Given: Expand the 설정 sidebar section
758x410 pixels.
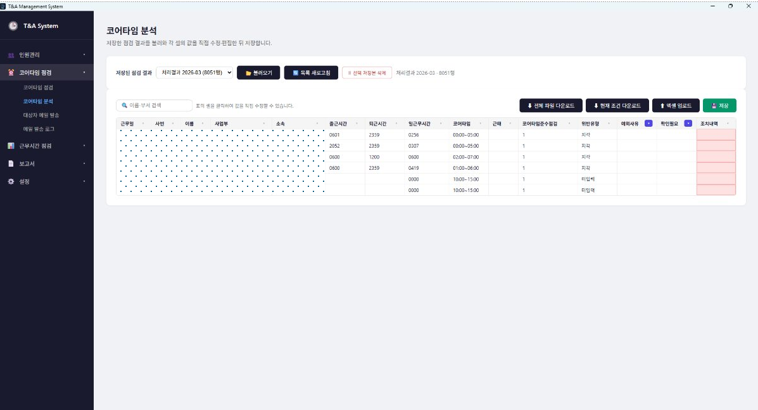Looking at the screenshot, I should [x=47, y=181].
